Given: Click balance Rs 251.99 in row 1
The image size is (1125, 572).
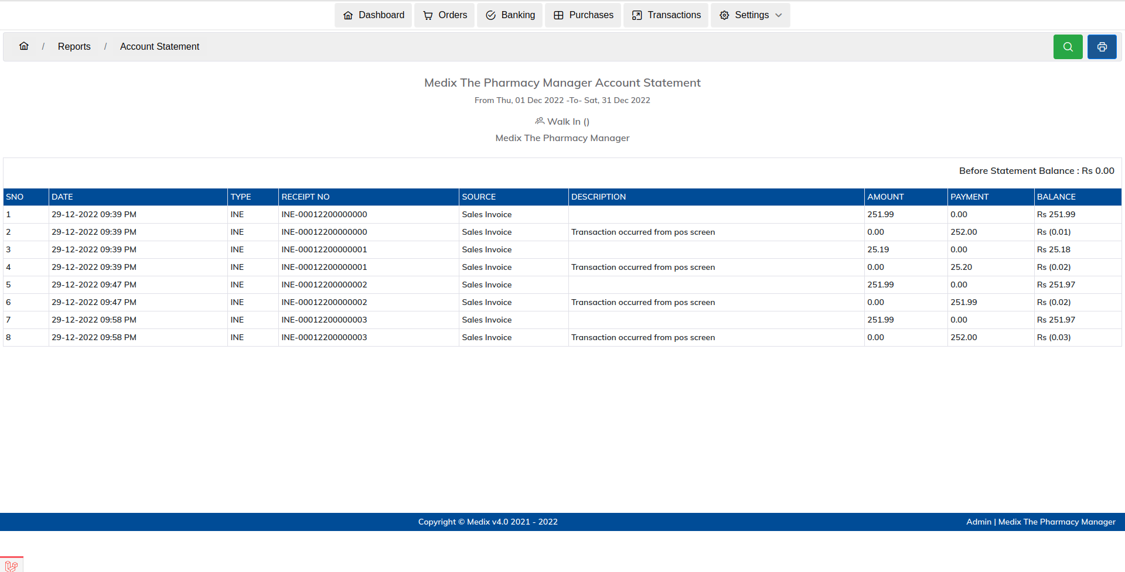Looking at the screenshot, I should tap(1056, 214).
